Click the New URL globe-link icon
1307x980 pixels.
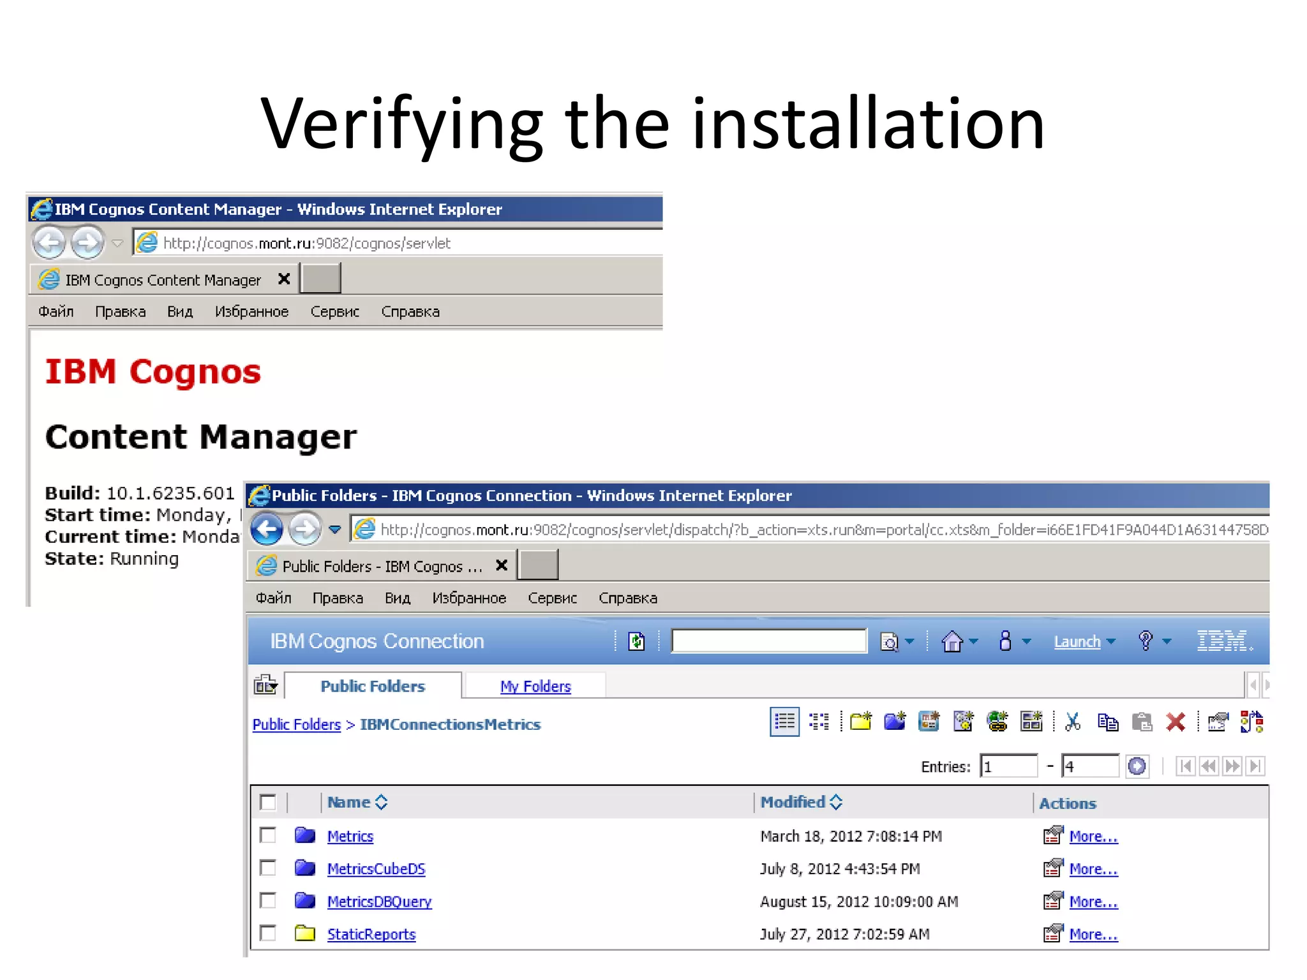pyautogui.click(x=997, y=722)
